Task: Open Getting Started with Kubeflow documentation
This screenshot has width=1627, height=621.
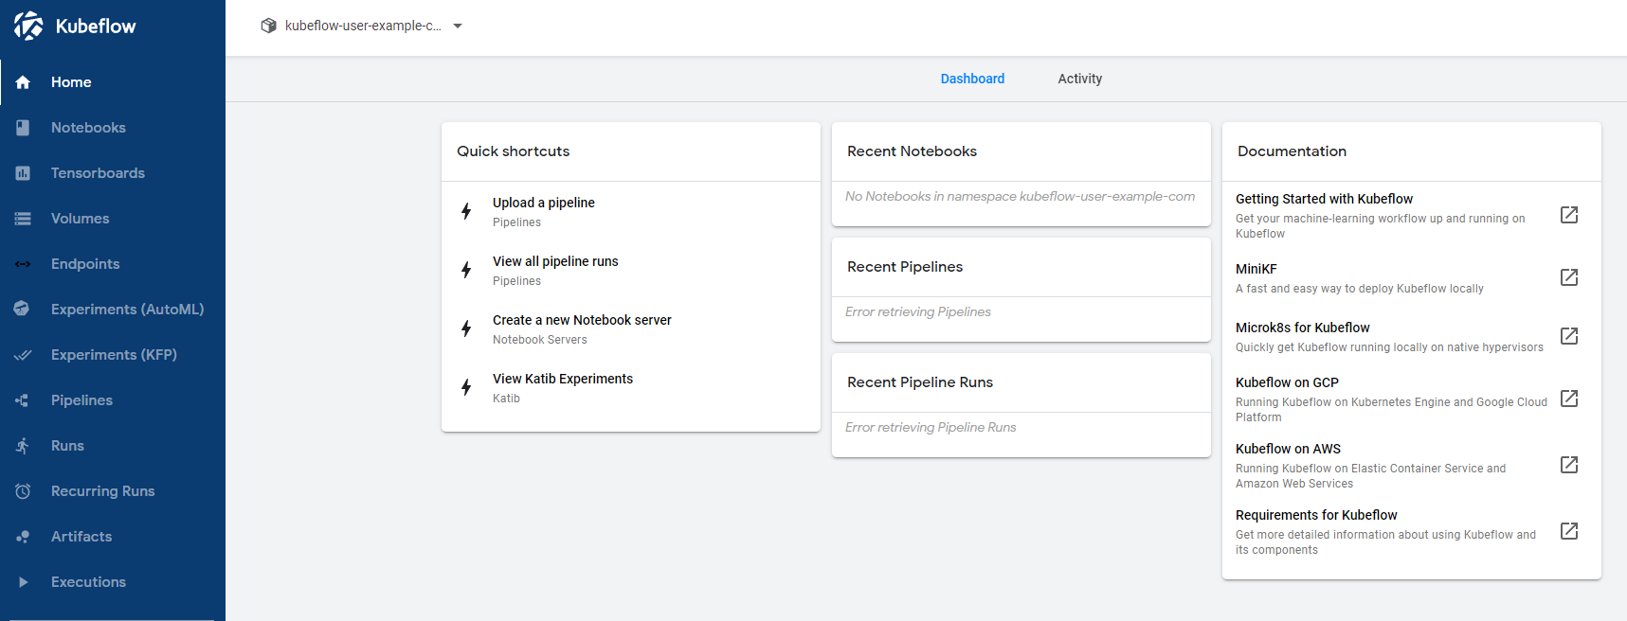Action: click(1324, 200)
